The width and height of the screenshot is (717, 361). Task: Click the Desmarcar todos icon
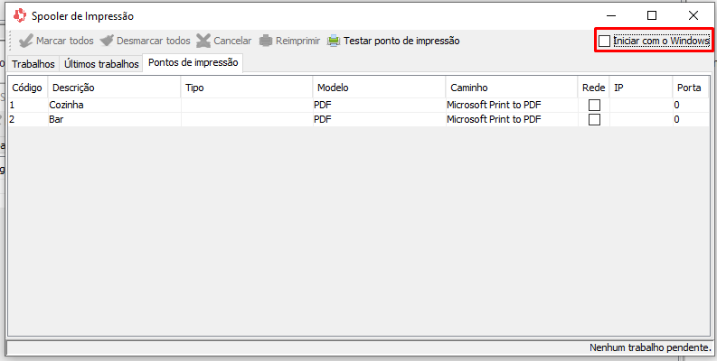tap(108, 41)
